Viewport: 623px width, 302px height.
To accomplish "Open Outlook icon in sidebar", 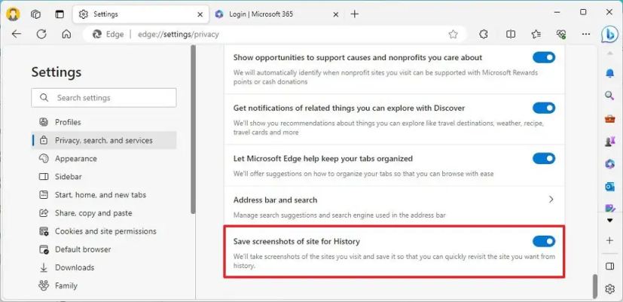I will pyautogui.click(x=610, y=186).
